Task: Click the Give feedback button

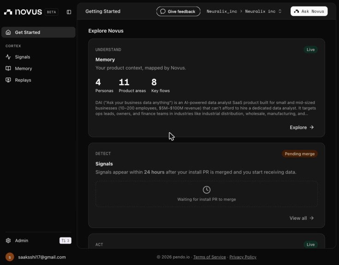Action: (x=178, y=11)
